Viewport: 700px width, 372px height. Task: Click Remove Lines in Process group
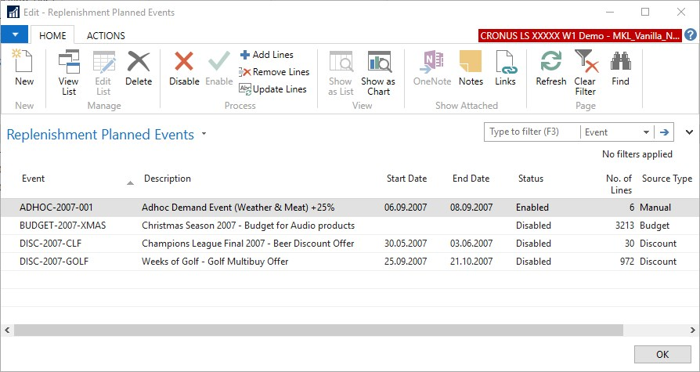pyautogui.click(x=274, y=72)
